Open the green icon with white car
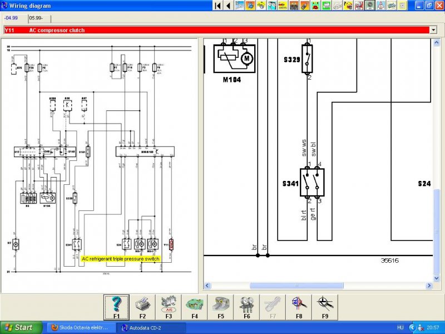Image resolution: width=445 pixels, height=334 pixels. pyautogui.click(x=327, y=6)
